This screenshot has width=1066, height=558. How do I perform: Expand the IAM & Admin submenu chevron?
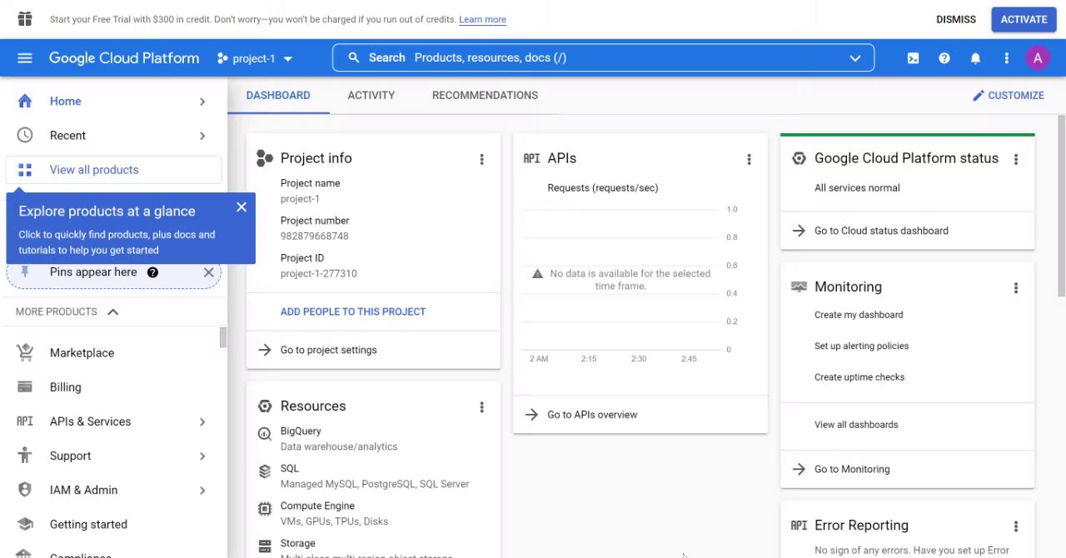click(x=202, y=491)
